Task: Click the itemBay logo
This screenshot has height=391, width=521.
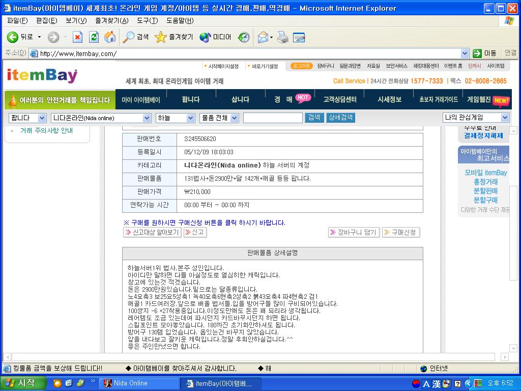Action: click(42, 75)
